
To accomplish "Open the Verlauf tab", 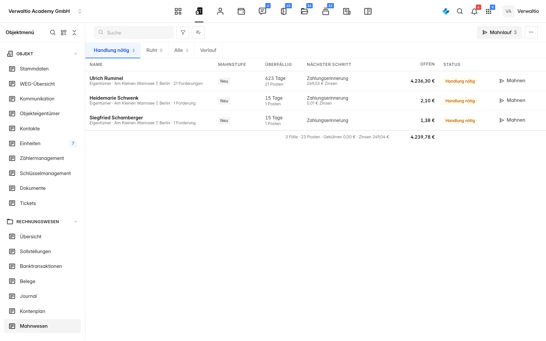I will click(208, 50).
